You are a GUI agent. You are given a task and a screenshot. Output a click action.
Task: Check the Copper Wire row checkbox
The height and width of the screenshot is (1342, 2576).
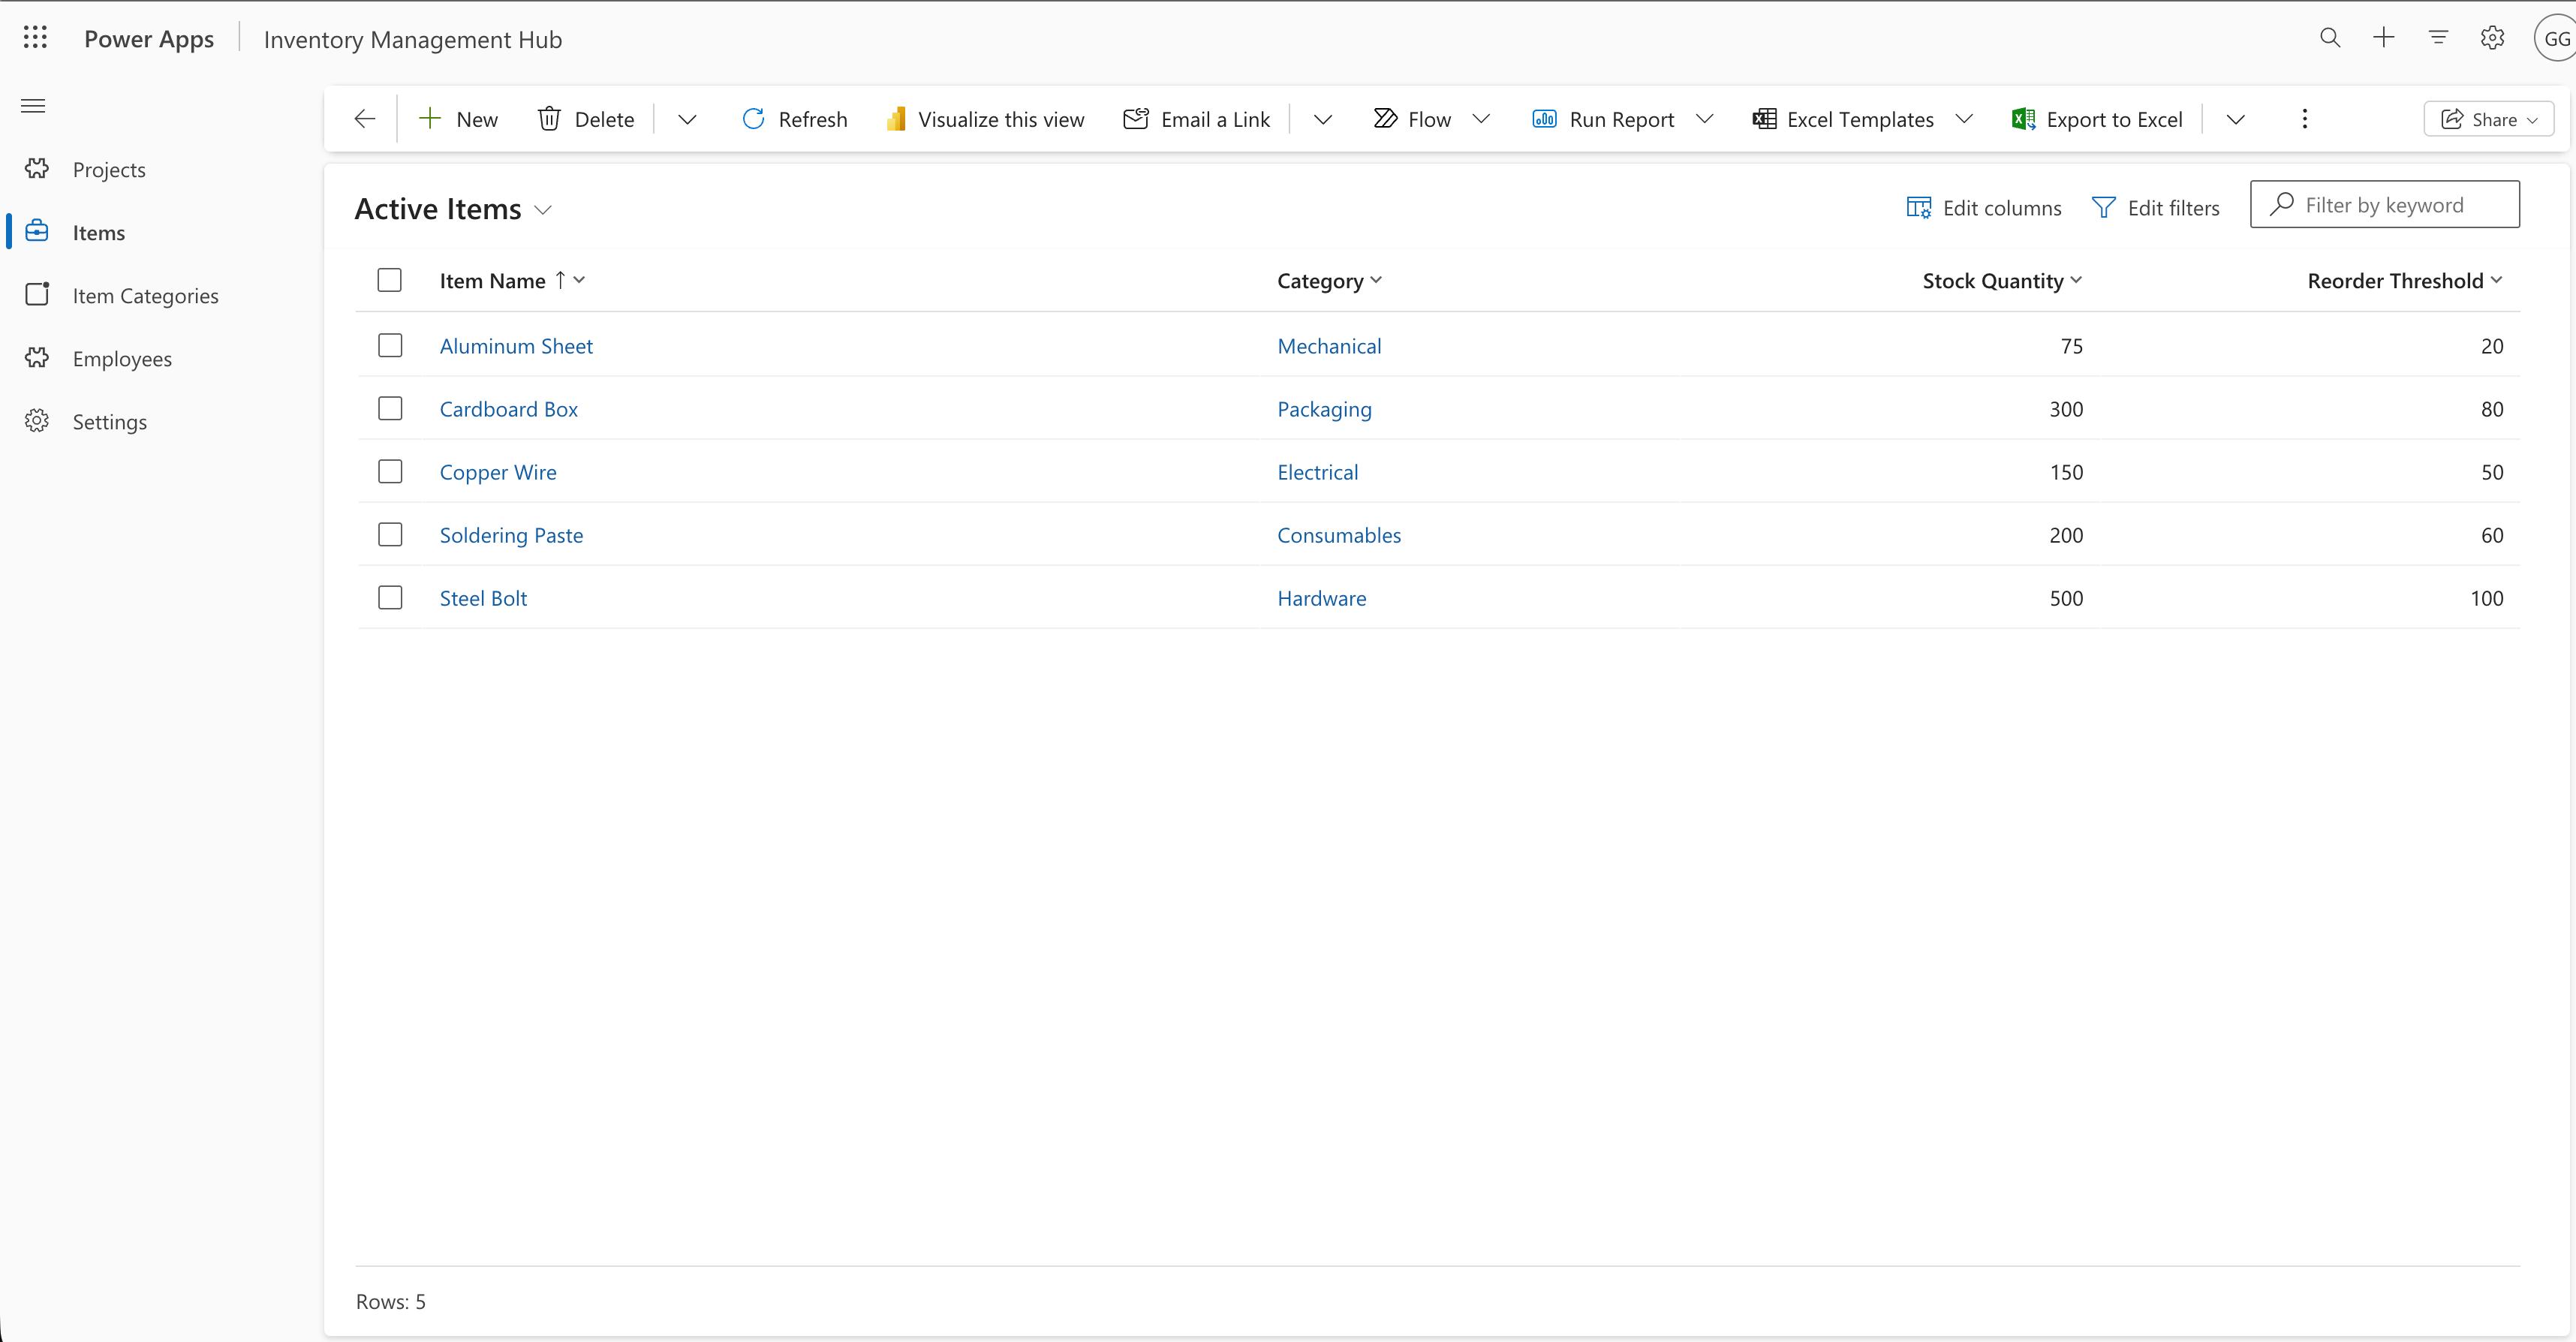tap(390, 472)
